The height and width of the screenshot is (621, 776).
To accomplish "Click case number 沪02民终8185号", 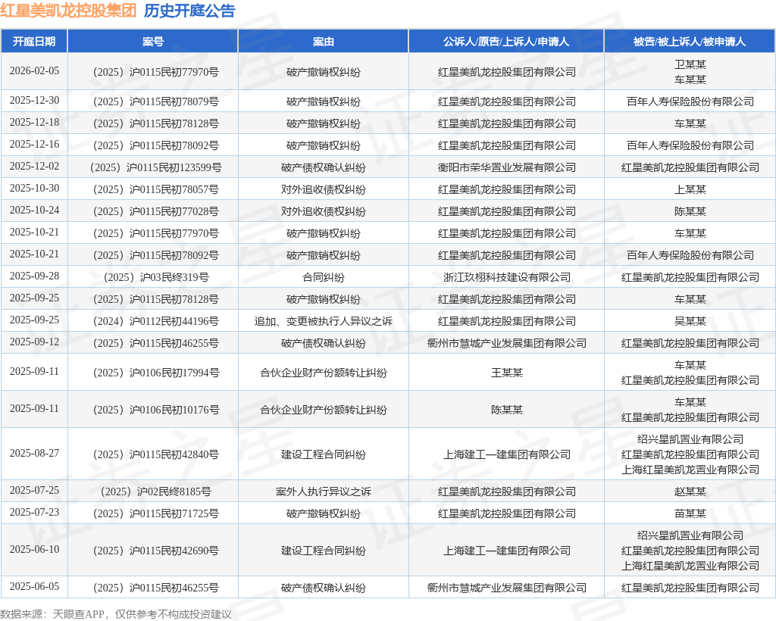I will pyautogui.click(x=155, y=491).
